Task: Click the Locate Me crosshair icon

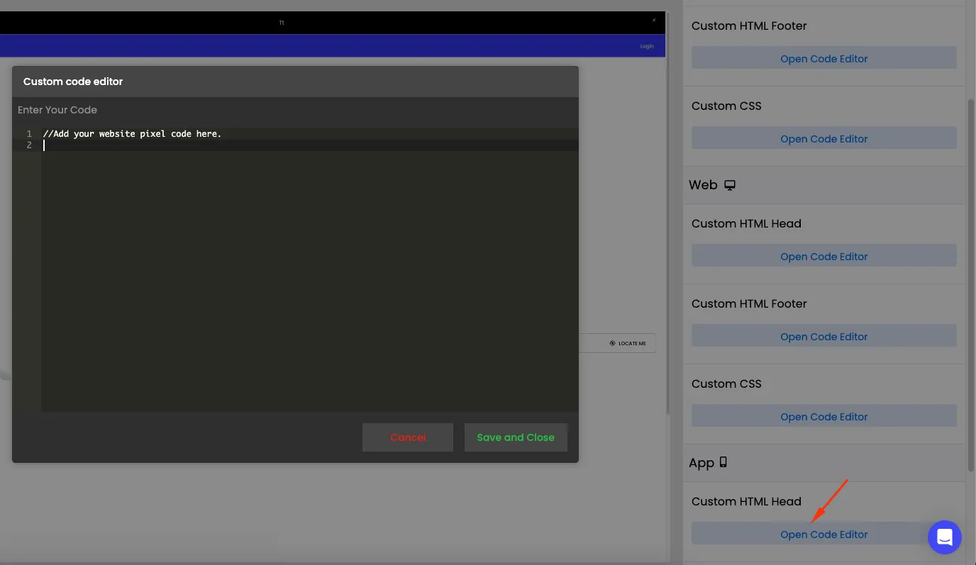Action: pos(612,343)
